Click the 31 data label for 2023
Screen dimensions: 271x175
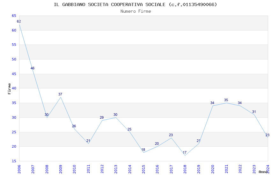254,112
